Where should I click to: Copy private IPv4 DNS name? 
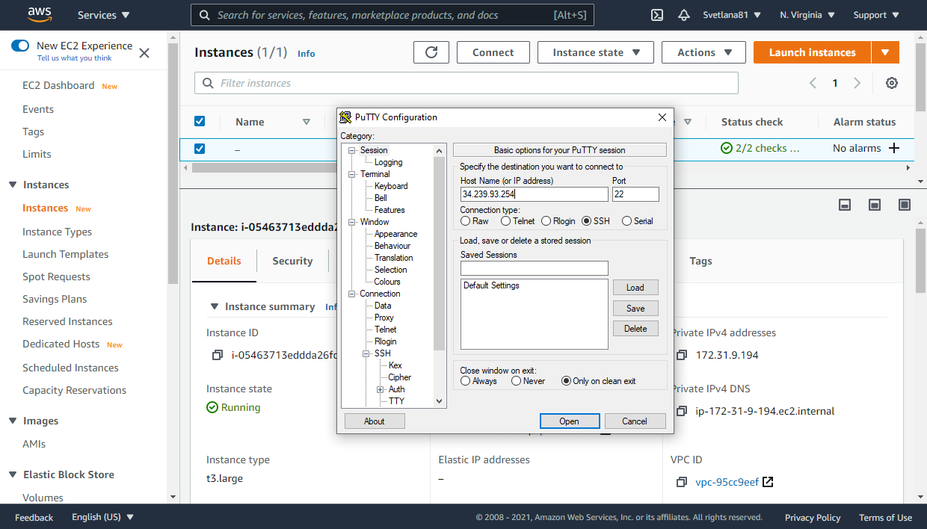click(x=682, y=411)
